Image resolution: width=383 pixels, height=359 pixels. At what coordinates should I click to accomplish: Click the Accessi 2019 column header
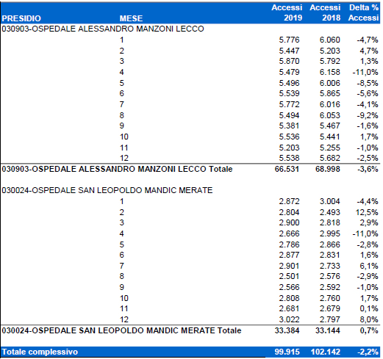[x=287, y=12]
